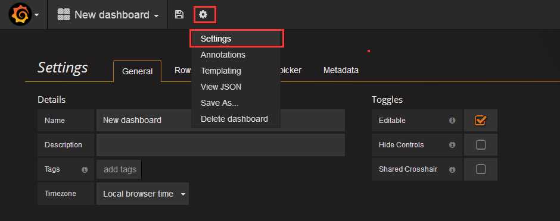The image size is (560, 221).
Task: Click info icon beside Shared Crosshair
Action: coord(452,169)
